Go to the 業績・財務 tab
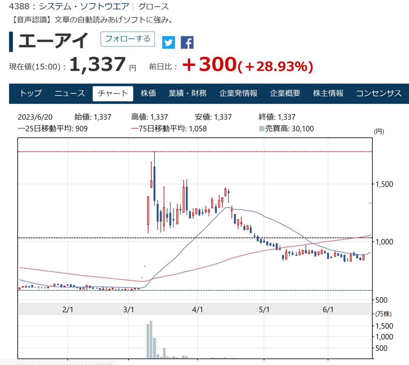Screen dimensions: 409x365 click(187, 93)
